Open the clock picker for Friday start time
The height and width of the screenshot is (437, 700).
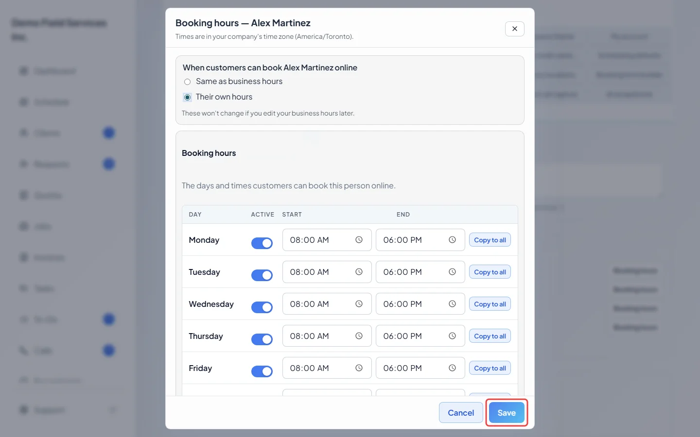click(x=359, y=368)
